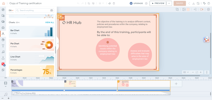Click the download export icon
Viewport: 212px width, 100px height.
coord(194,3)
